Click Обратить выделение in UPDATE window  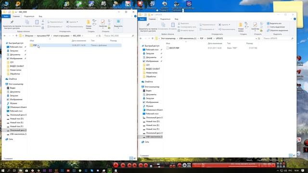277,30
